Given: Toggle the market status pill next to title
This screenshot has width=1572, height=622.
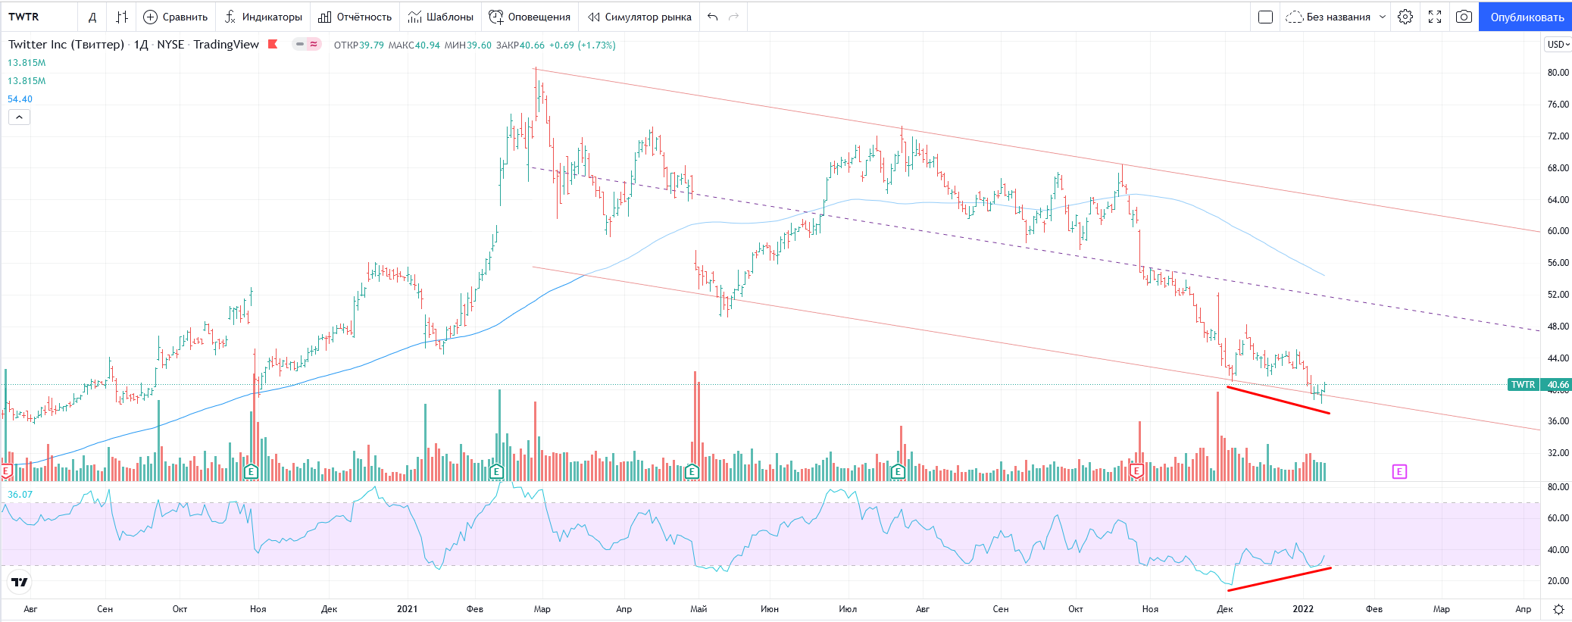Looking at the screenshot, I should coord(307,45).
